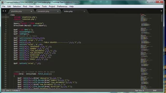The height and width of the screenshot is (93, 166).
Task: Click line number 29 in the gutter
Action: pos(5,74)
